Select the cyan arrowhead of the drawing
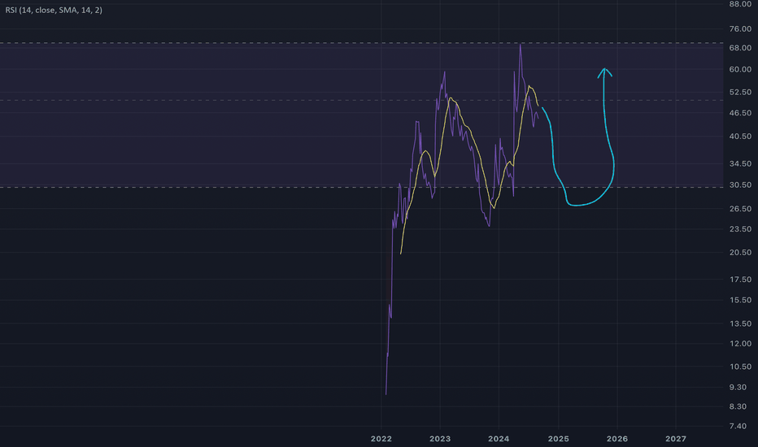Image resolution: width=758 pixels, height=447 pixels. [x=605, y=72]
